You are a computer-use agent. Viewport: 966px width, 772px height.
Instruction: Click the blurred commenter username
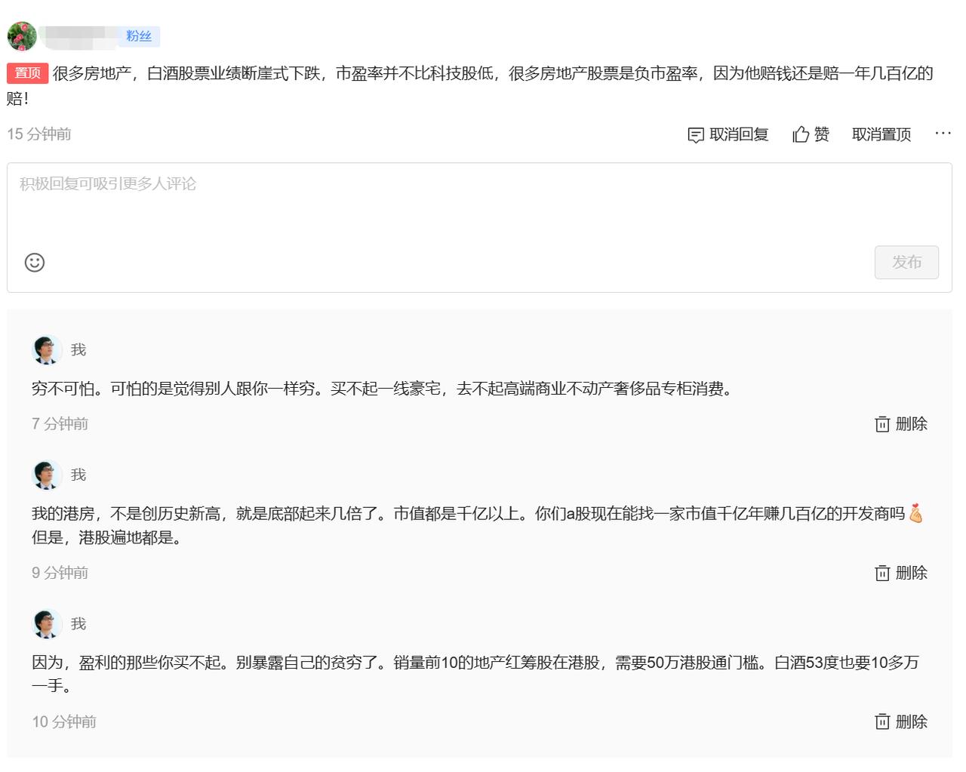point(78,35)
